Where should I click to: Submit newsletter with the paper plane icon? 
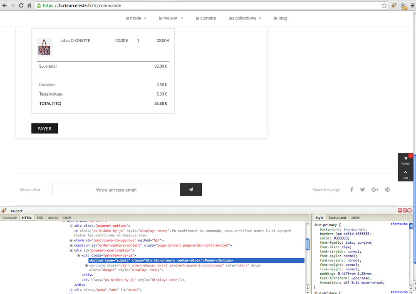(191, 190)
